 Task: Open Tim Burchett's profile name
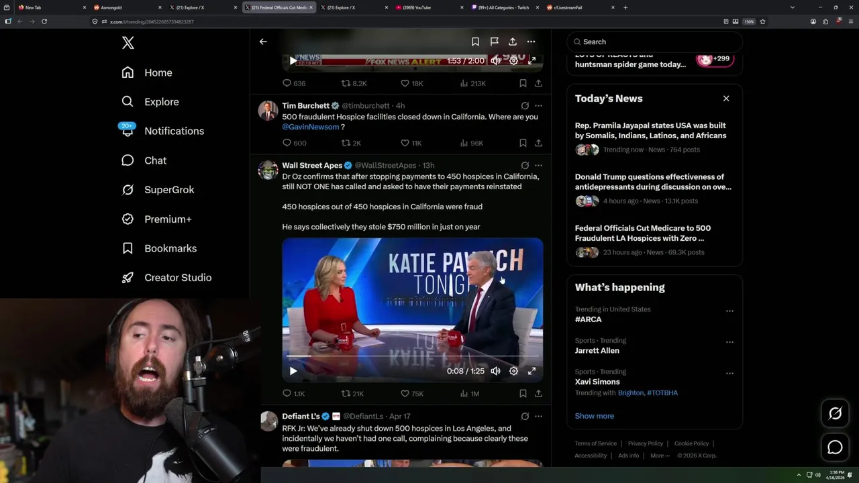click(x=305, y=105)
